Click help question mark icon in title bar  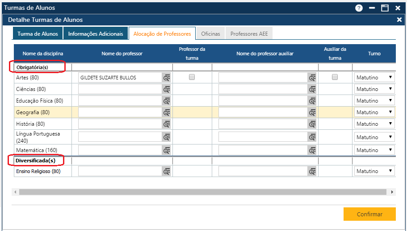click(x=359, y=8)
